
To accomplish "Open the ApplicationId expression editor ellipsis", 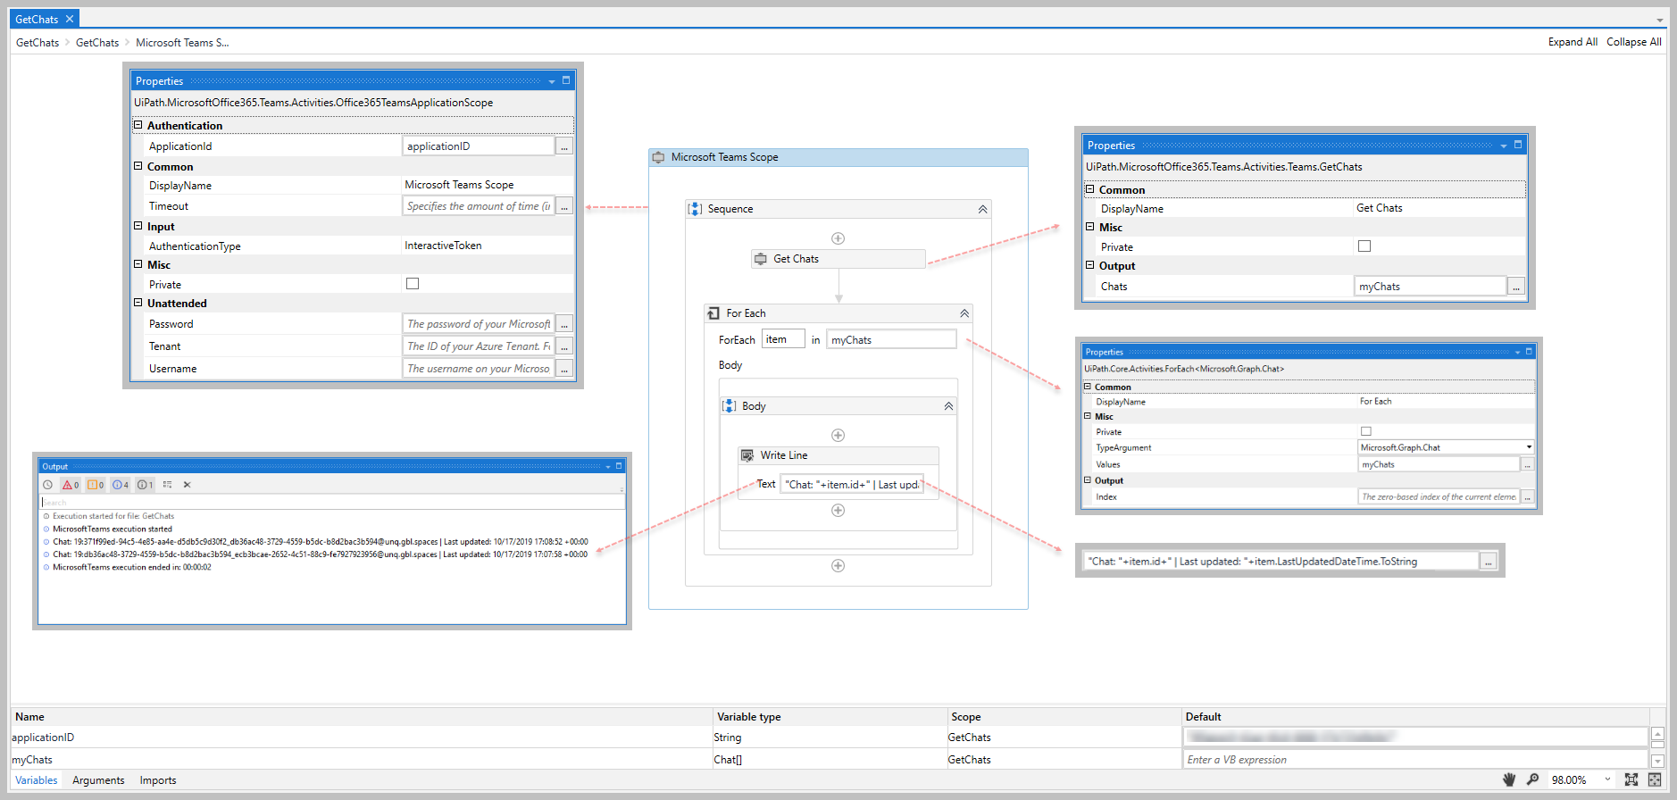I will pyautogui.click(x=564, y=146).
